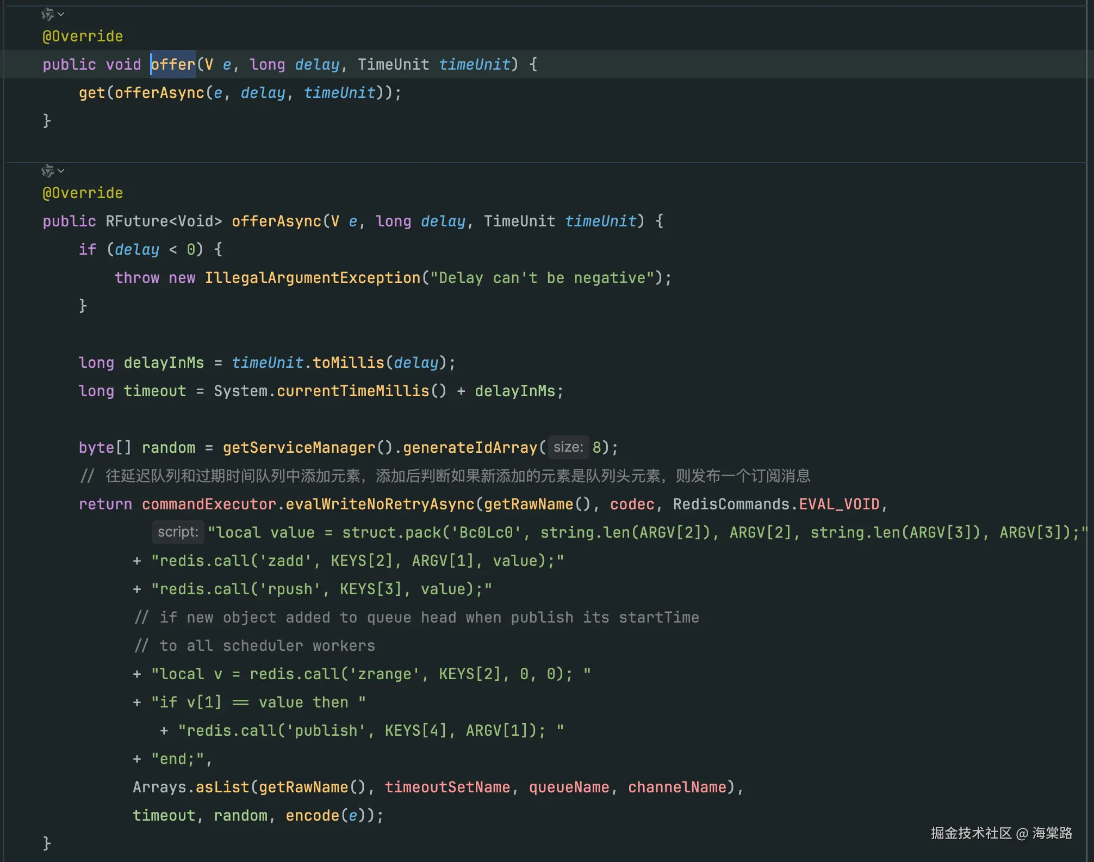Click on currentTimeMillis method call
The image size is (1094, 862).
[352, 391]
